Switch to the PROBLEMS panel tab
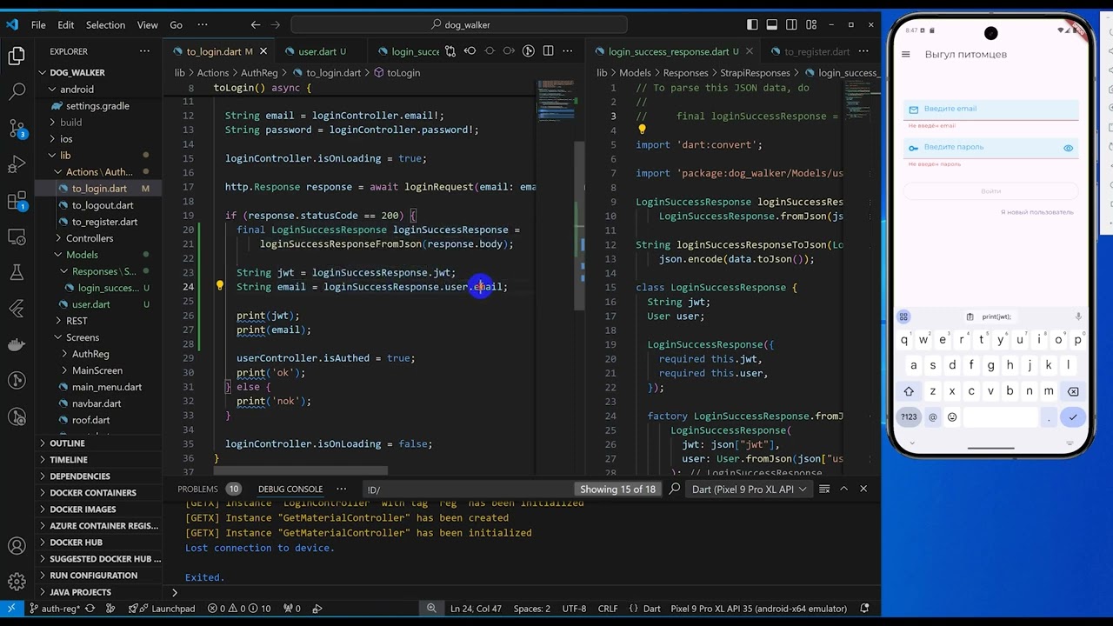The width and height of the screenshot is (1113, 626). [x=197, y=489]
